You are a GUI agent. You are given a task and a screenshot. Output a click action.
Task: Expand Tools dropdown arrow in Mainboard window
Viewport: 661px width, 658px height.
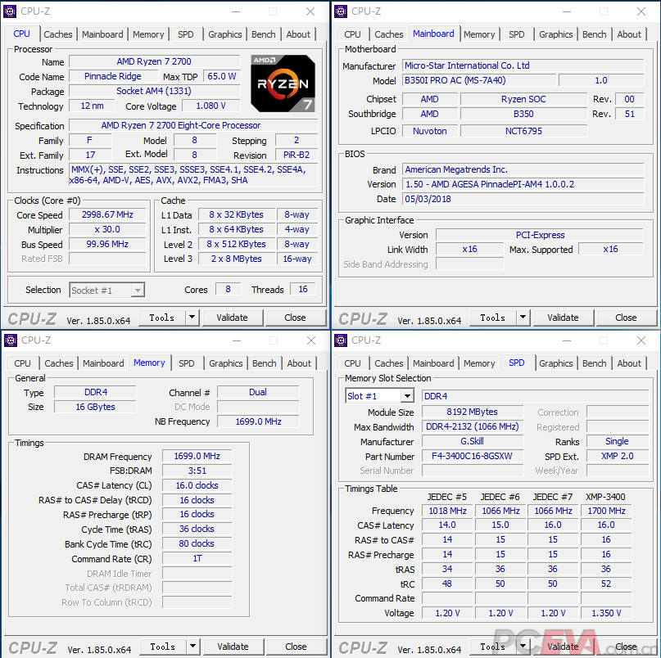tap(523, 318)
